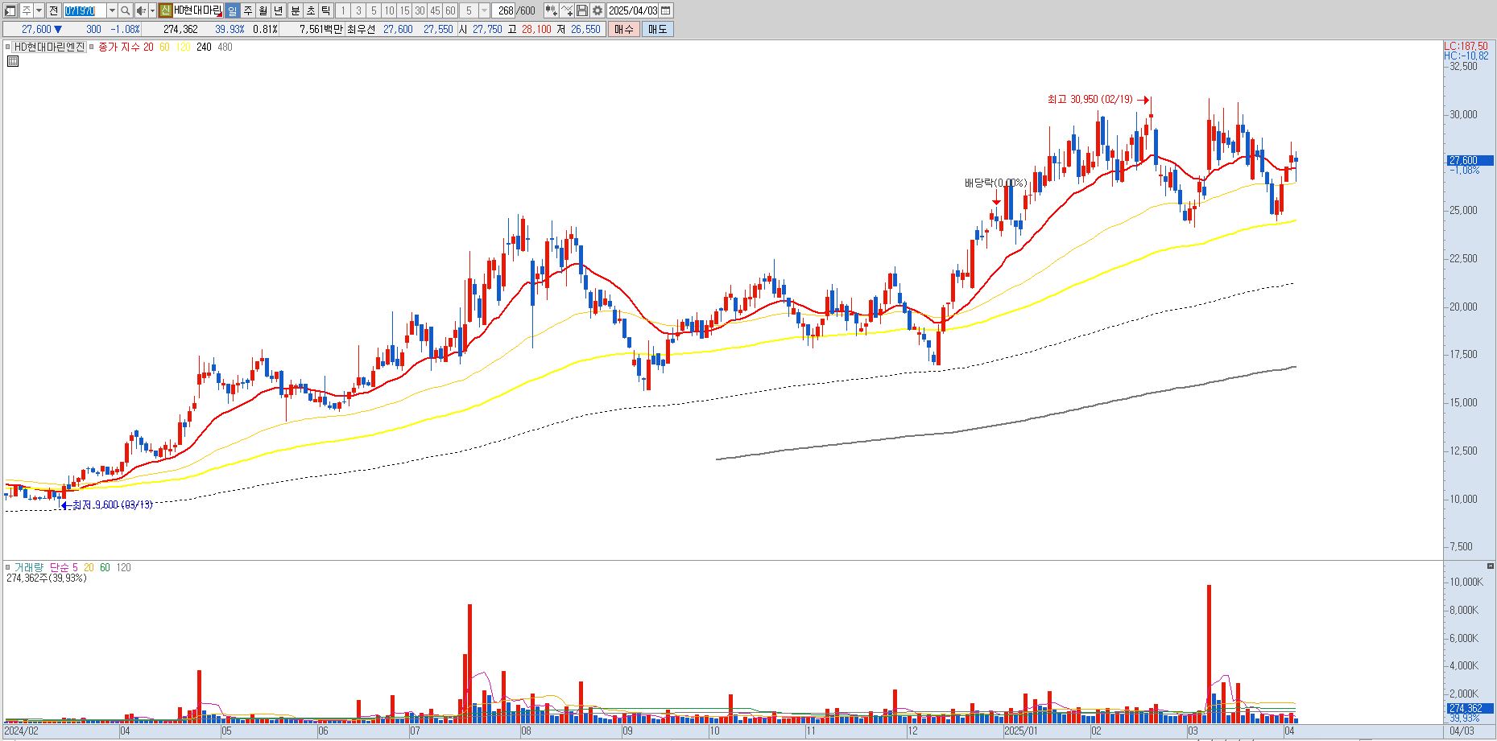Switch chart to 주 (weekly) period
Image resolution: width=1497 pixels, height=741 pixels.
point(247,10)
